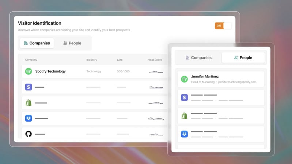Viewport: 292px width, 164px height.
Task: Click the Shopify logo in Companies table
Action: 29,103
